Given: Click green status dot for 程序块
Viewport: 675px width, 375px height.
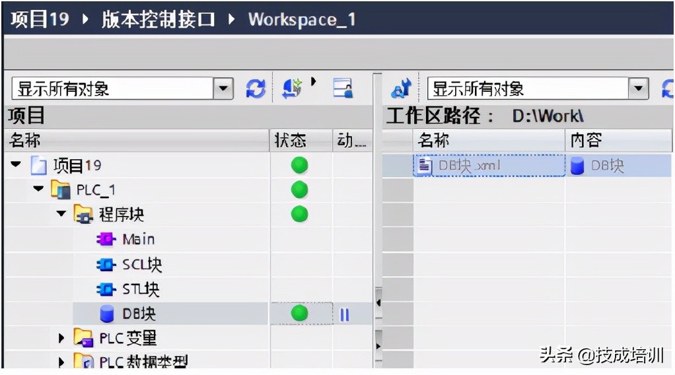Looking at the screenshot, I should coord(300,214).
